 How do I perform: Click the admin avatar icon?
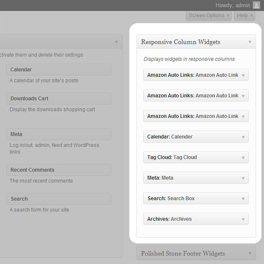tap(257, 5)
